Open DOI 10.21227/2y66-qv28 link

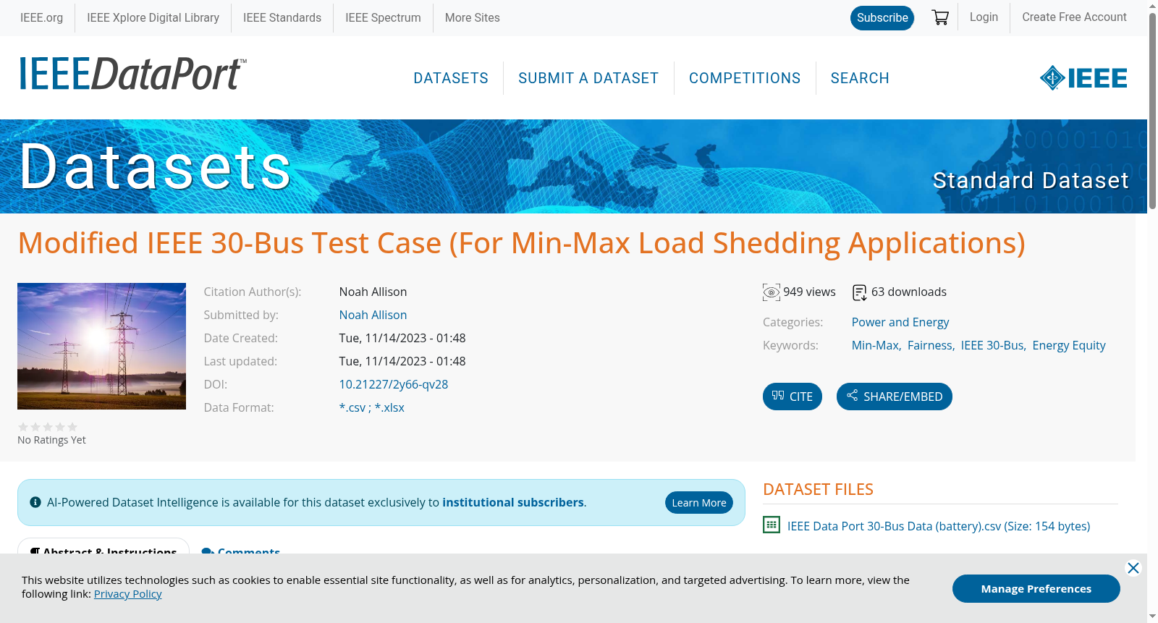point(394,384)
